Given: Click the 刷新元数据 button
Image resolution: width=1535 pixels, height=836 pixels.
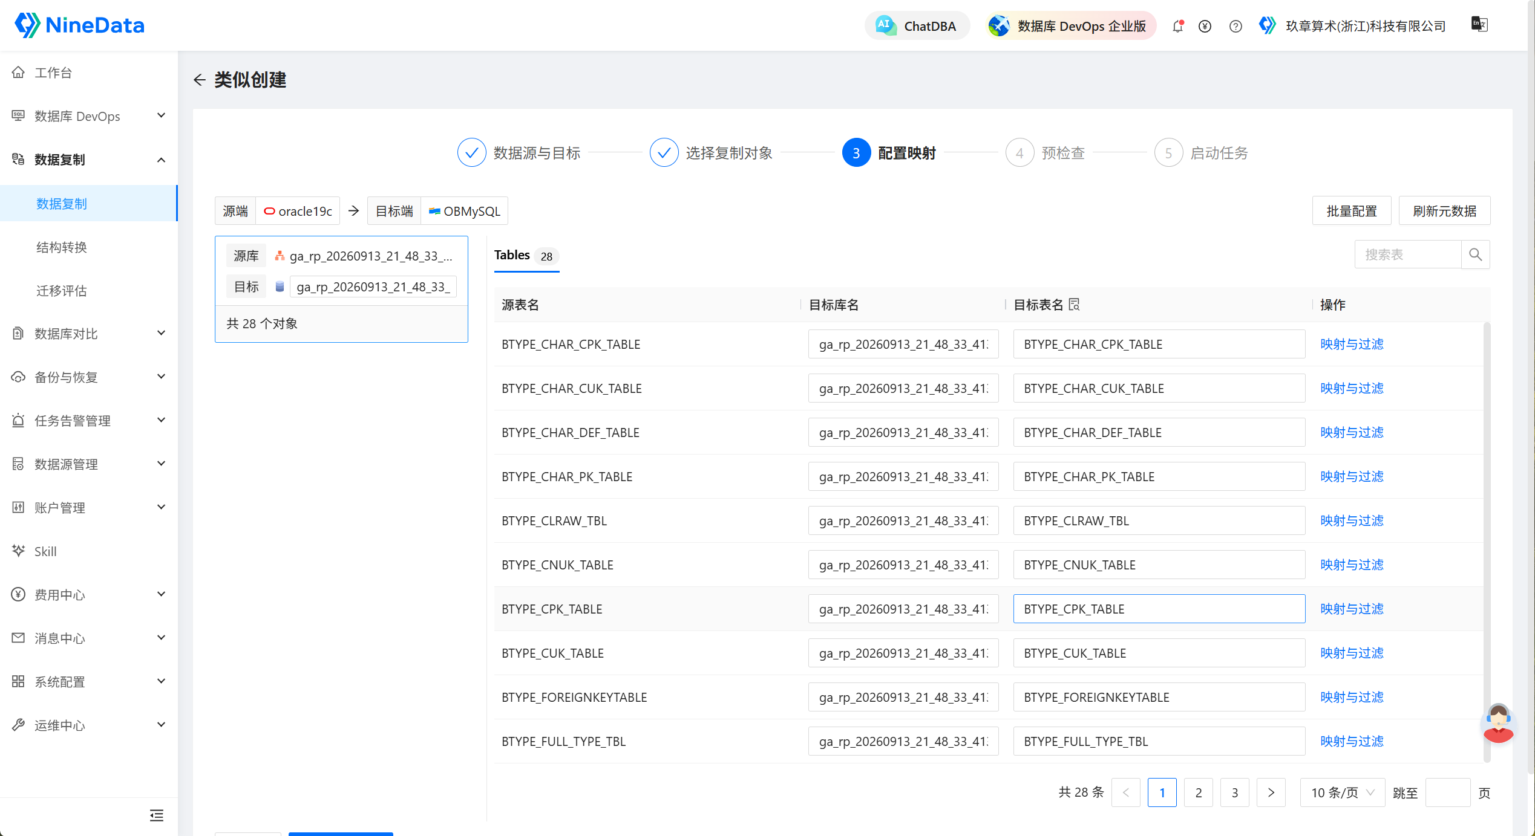Looking at the screenshot, I should coord(1444,211).
